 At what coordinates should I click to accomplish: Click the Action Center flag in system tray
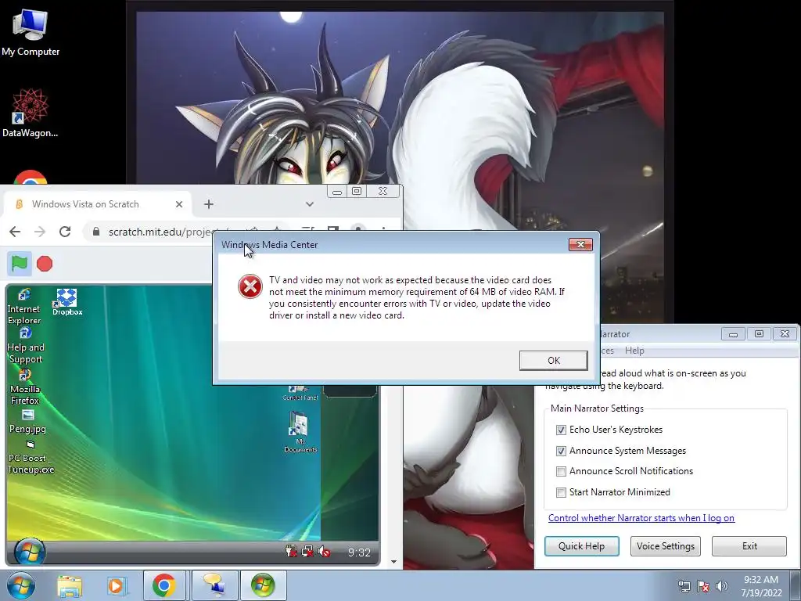[703, 586]
